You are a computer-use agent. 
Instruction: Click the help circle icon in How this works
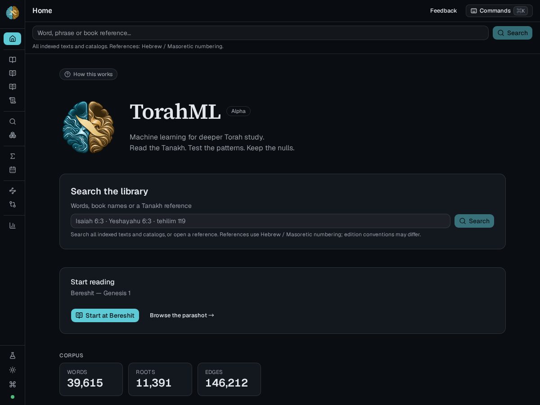coord(67,74)
